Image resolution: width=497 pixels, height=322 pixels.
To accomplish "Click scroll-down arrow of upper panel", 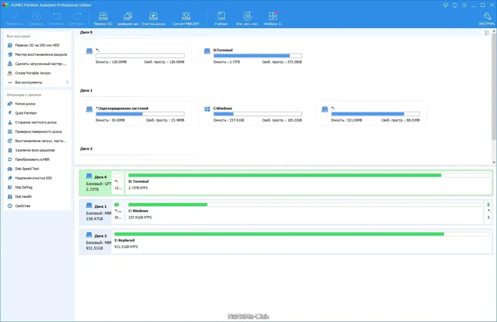I will click(x=494, y=162).
